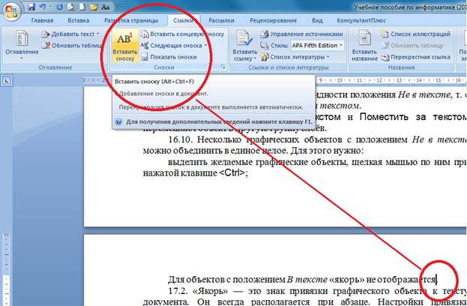Screen dimensions: 467x306
Task: Switch to the Главная tab
Action: pyautogui.click(x=42, y=22)
